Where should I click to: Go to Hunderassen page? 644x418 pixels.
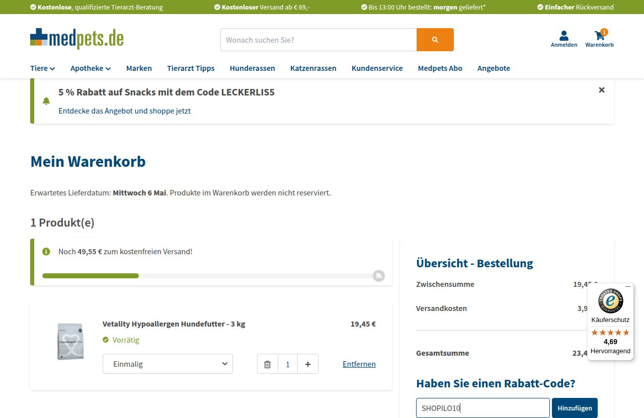coord(252,68)
